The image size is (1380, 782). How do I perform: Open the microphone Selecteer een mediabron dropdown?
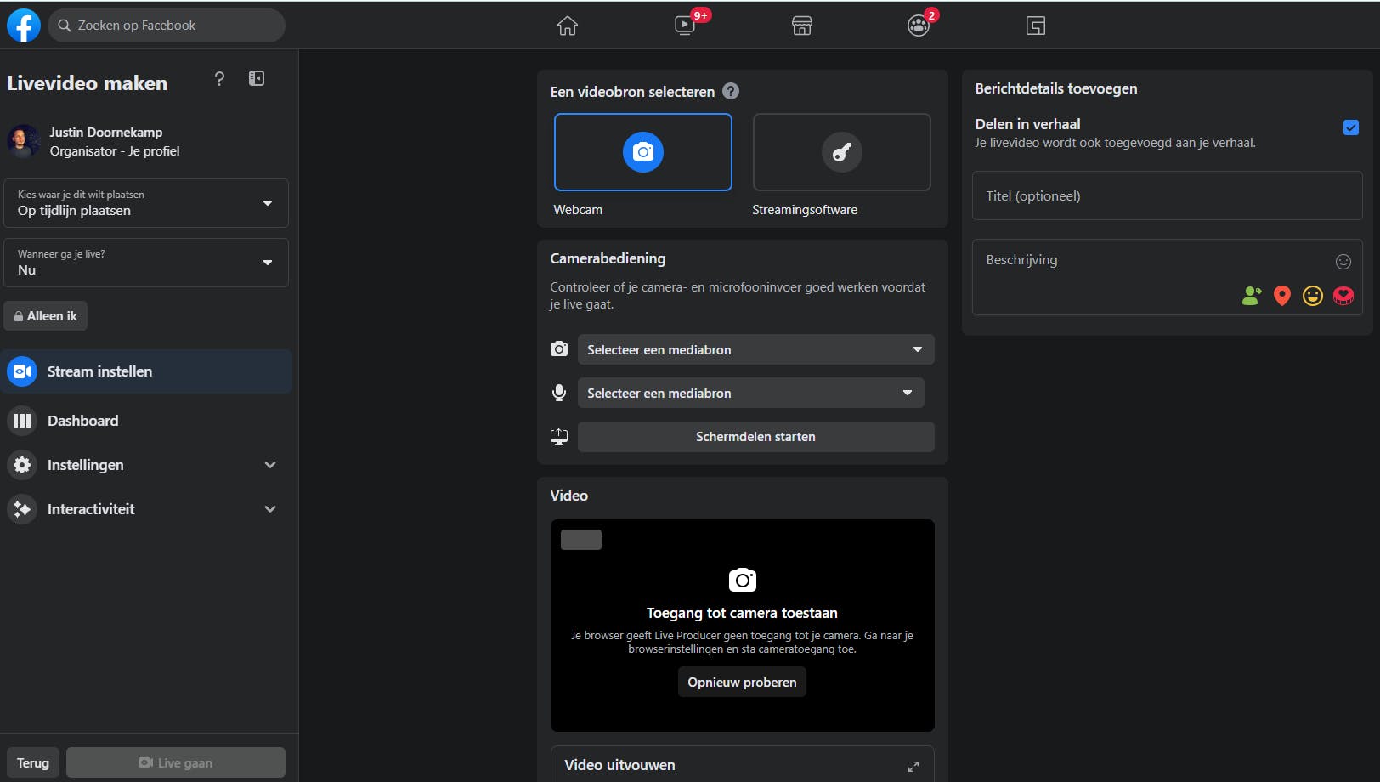(x=751, y=393)
